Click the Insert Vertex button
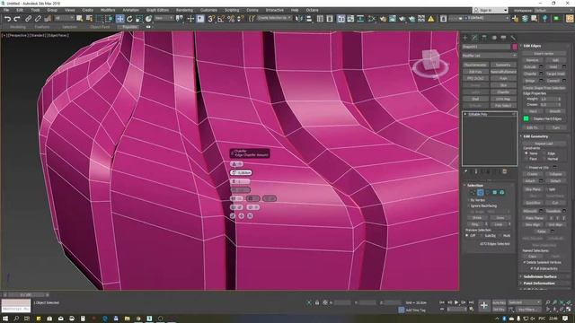 pos(544,54)
